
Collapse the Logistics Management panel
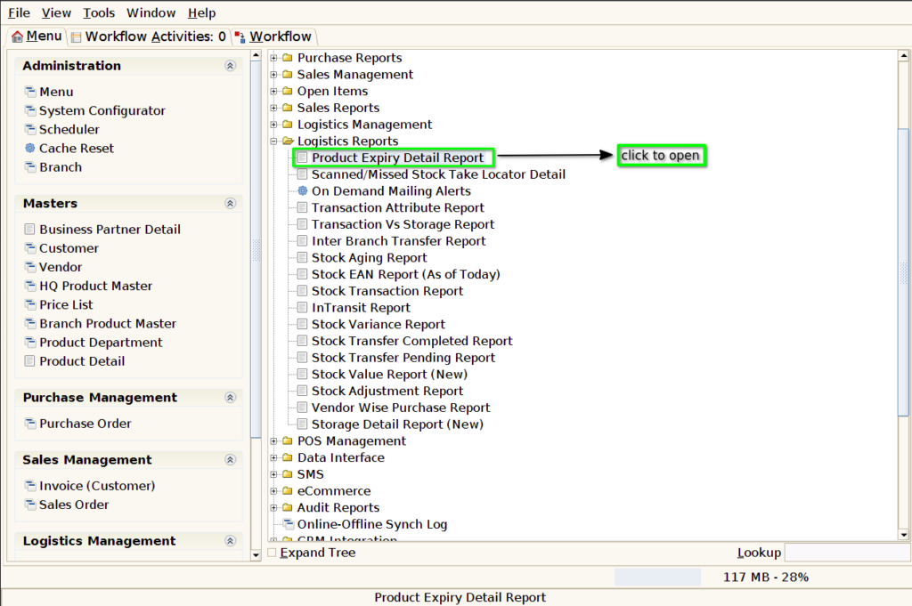231,541
